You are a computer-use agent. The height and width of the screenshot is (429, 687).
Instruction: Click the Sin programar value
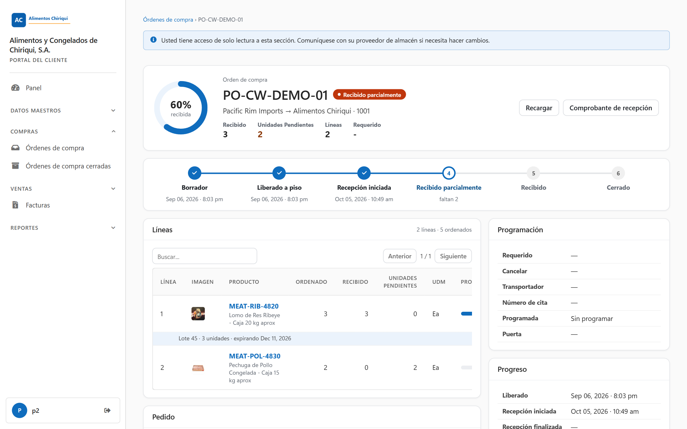pyautogui.click(x=592, y=318)
